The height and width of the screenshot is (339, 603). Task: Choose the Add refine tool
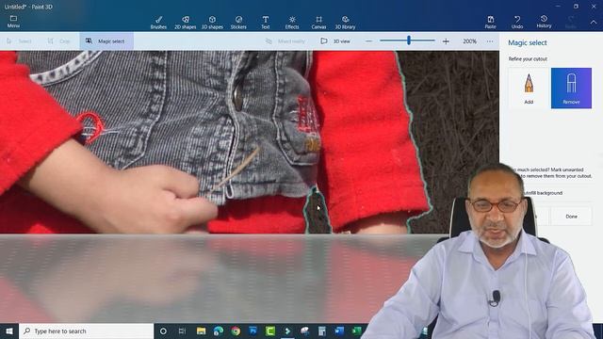529,89
